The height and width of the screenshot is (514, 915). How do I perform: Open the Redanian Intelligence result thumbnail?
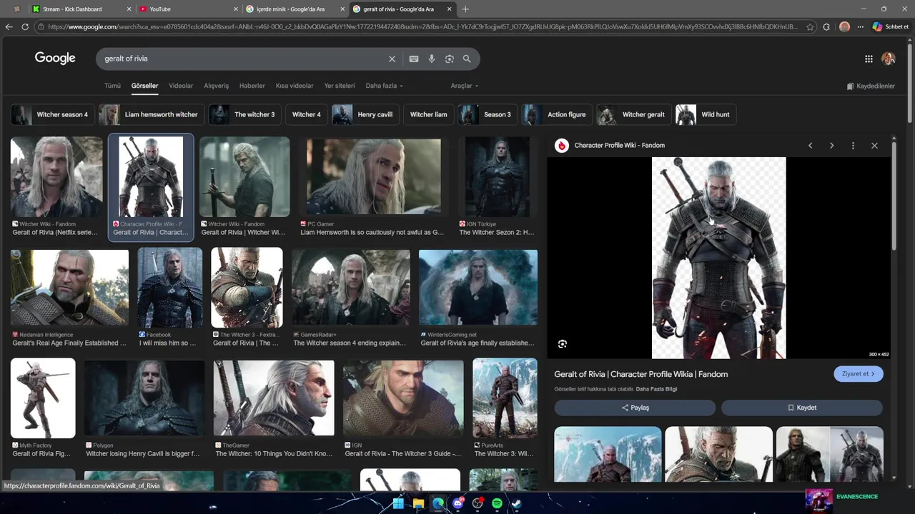[69, 287]
